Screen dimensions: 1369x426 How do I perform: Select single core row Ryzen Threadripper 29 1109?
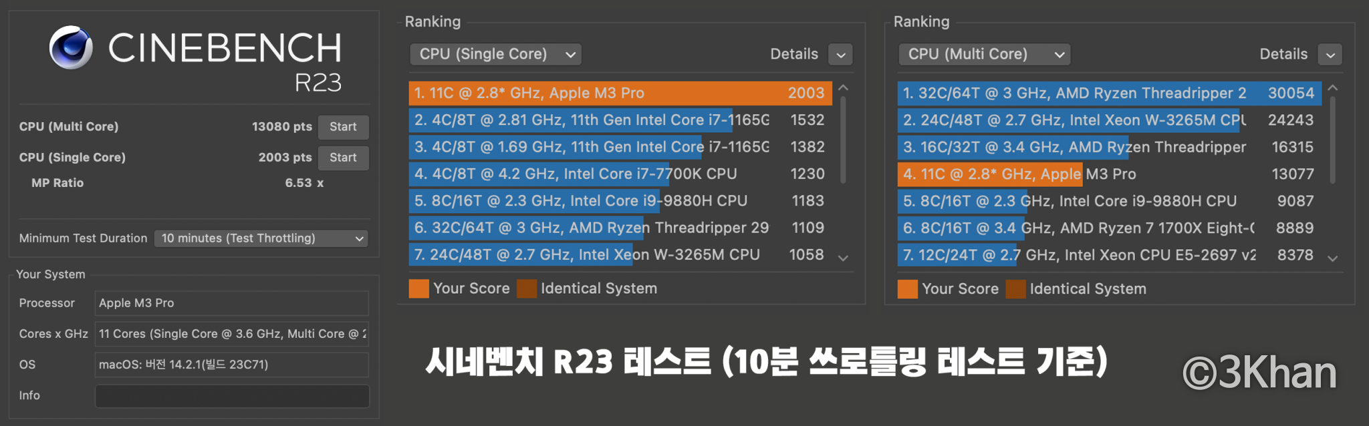pos(620,228)
